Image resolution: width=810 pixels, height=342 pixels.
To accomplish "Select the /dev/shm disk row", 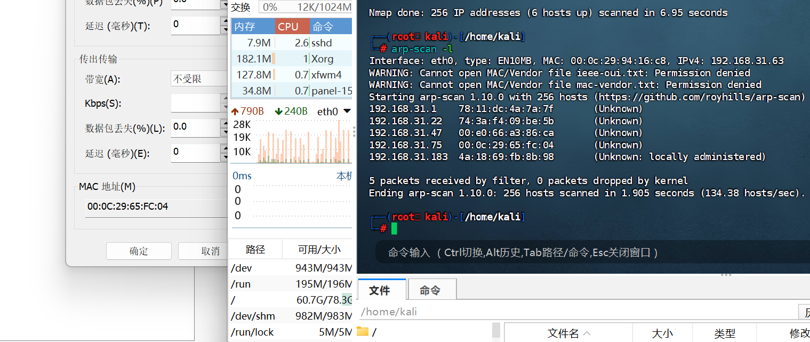I will 291,316.
